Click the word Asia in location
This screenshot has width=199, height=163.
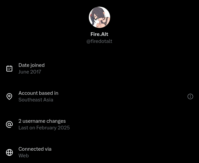pyautogui.click(x=48, y=100)
